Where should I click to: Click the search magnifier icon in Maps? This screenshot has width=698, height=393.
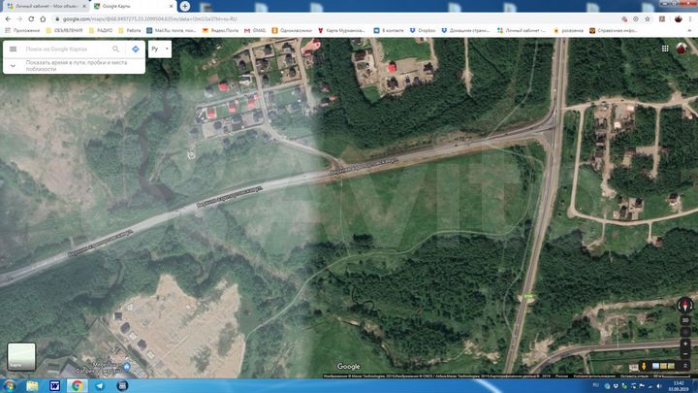[115, 49]
